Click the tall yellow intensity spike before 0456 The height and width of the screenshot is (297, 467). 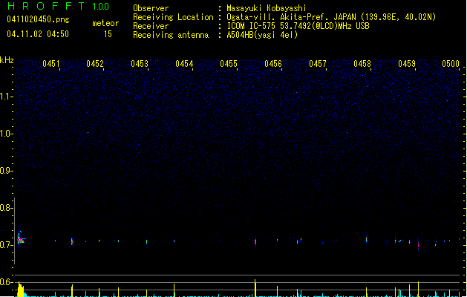pyautogui.click(x=255, y=288)
